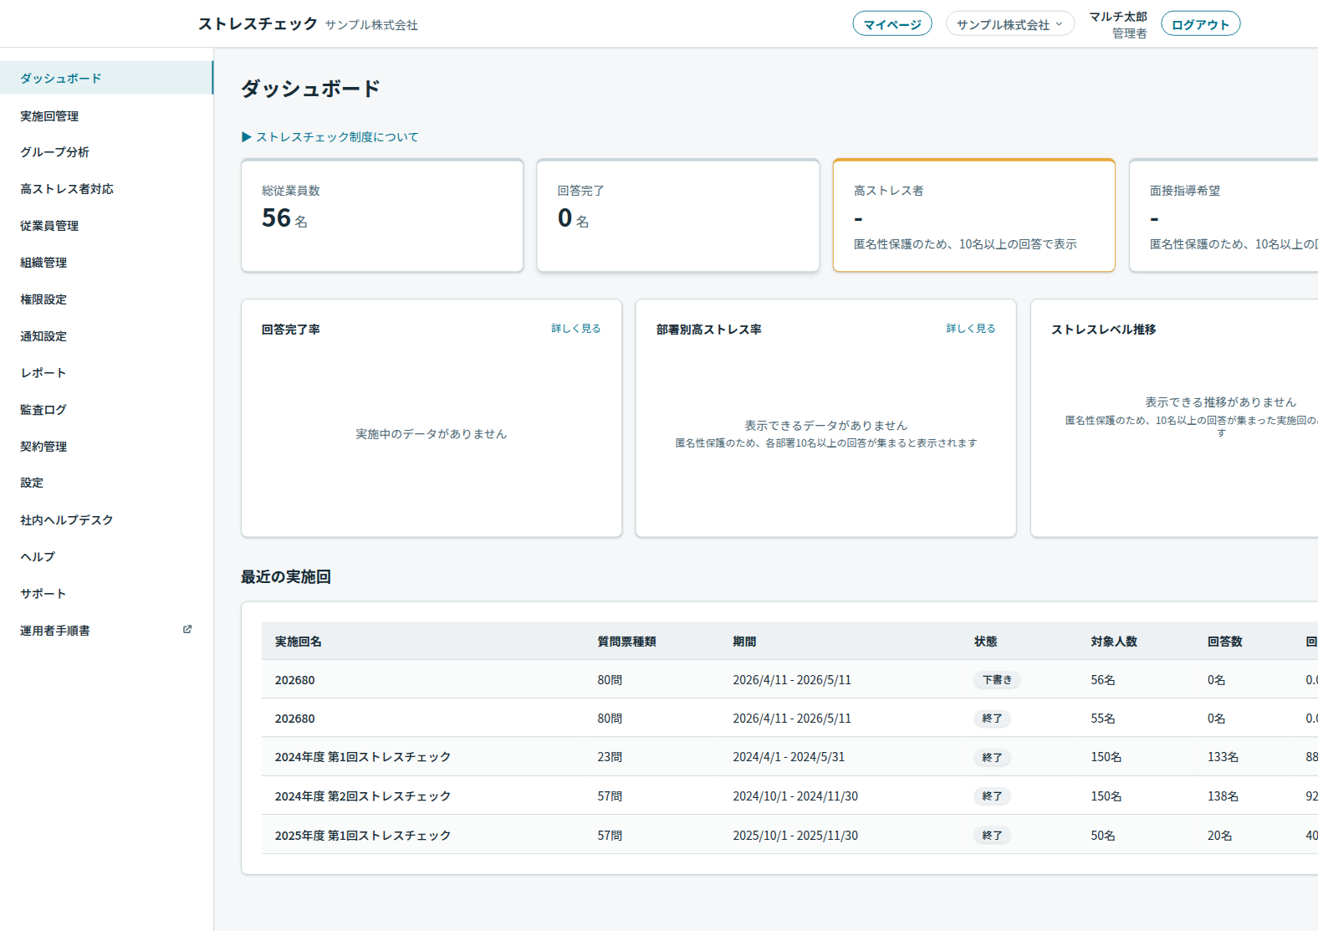The image size is (1318, 931).
Task: Navigate to 従業員管理 page
Action: point(106,226)
